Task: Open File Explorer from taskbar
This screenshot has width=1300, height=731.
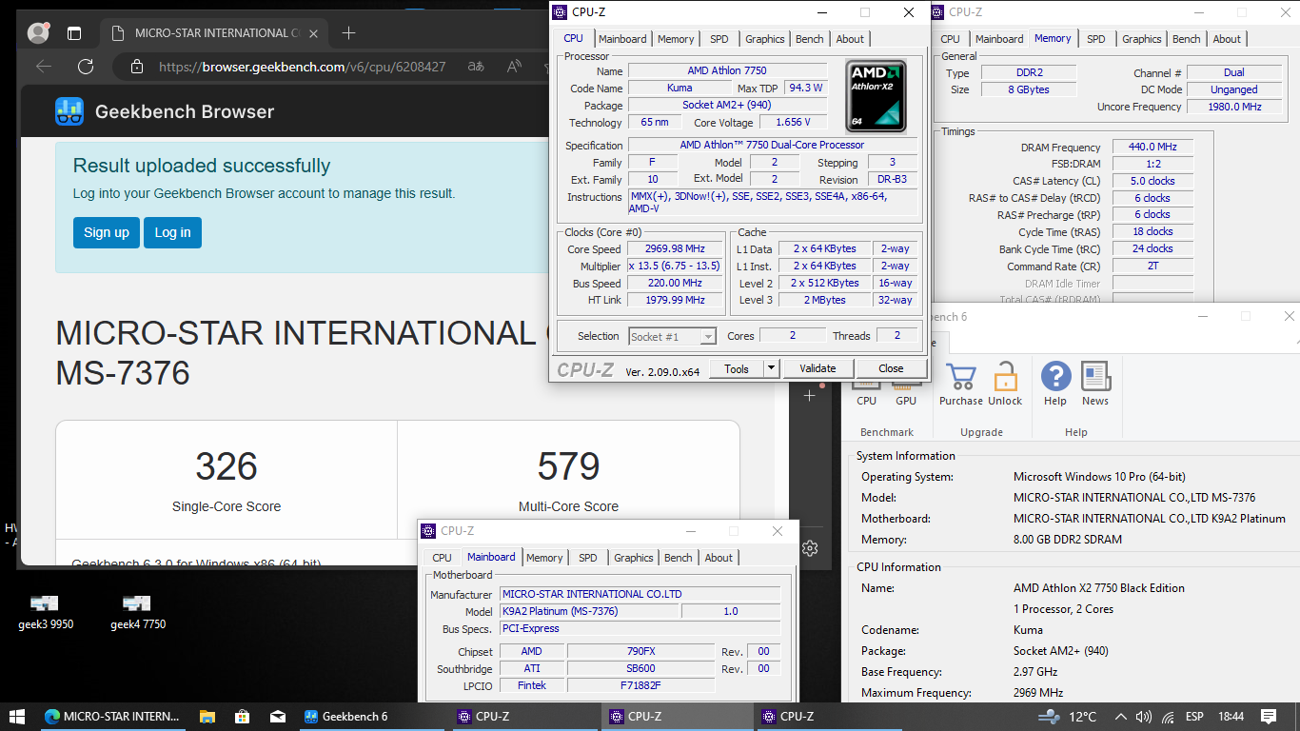Action: 207,717
